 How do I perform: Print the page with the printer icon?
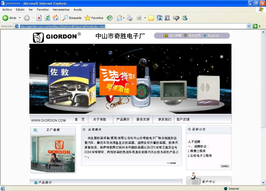click(x=130, y=18)
